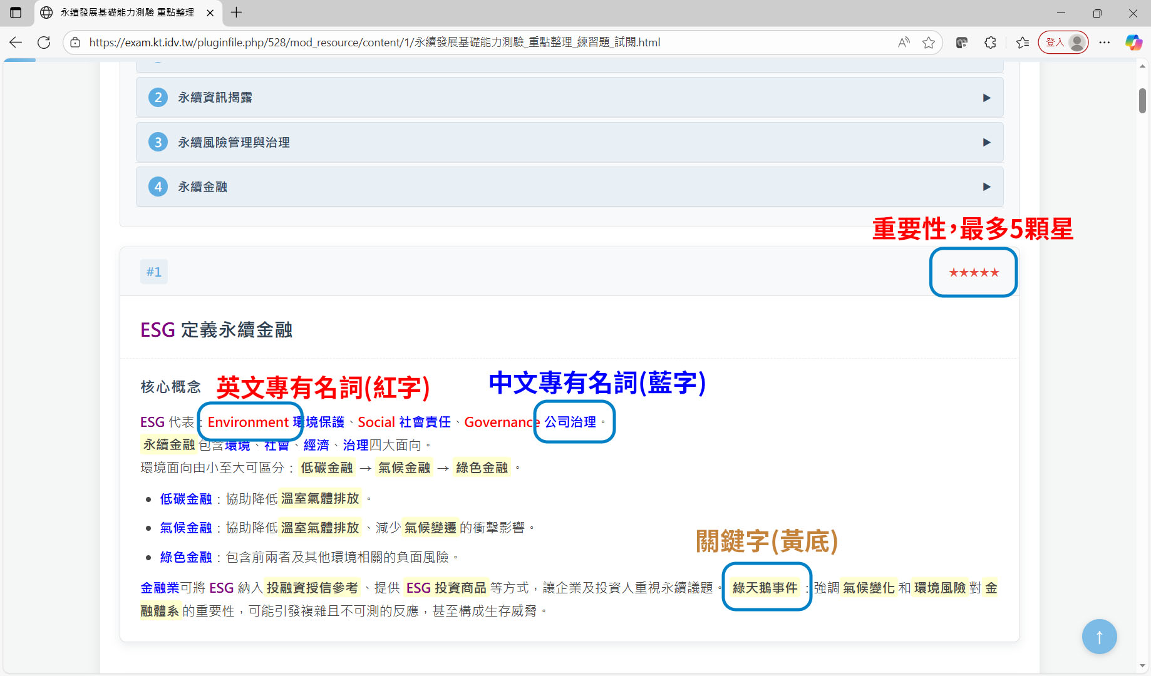Open a new tab with plus button
The image size is (1151, 676).
pos(236,13)
